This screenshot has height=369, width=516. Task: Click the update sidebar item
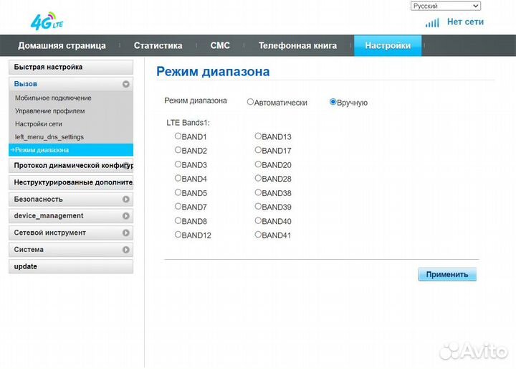point(26,266)
